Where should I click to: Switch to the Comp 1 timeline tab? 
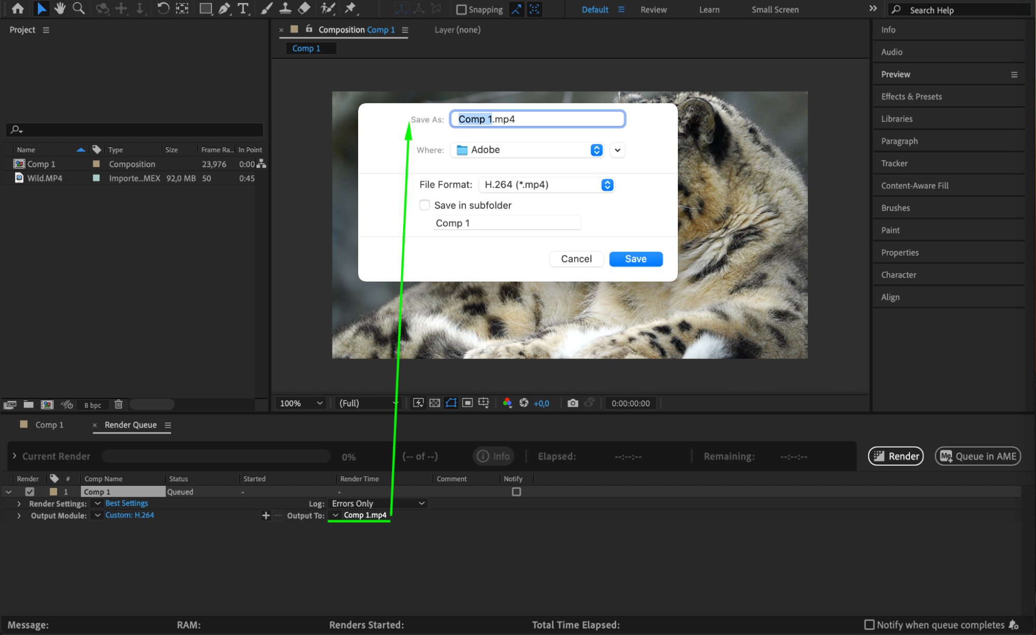pyautogui.click(x=49, y=425)
